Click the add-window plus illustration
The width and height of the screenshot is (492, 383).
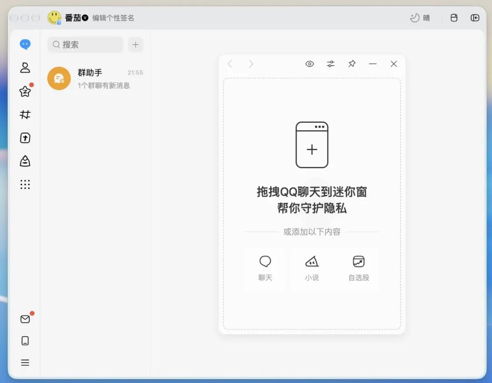(x=312, y=145)
